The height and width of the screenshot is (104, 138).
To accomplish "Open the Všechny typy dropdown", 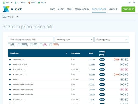I will (74, 40).
